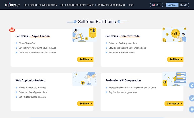Click the JoinFree button
This screenshot has height=118, width=194.
172,5
